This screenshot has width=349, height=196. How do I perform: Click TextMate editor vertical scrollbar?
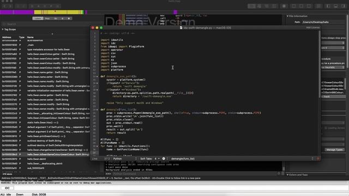320,64
